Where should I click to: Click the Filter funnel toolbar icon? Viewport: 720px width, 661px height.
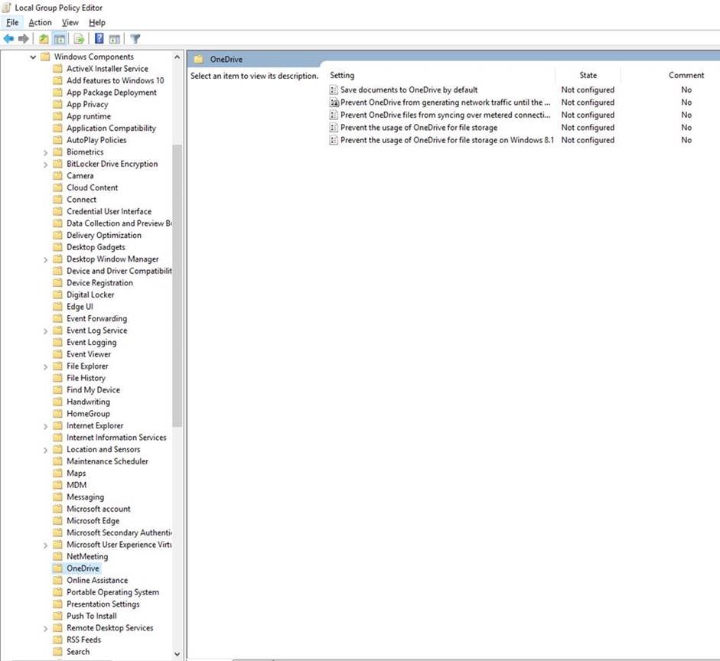coord(135,39)
